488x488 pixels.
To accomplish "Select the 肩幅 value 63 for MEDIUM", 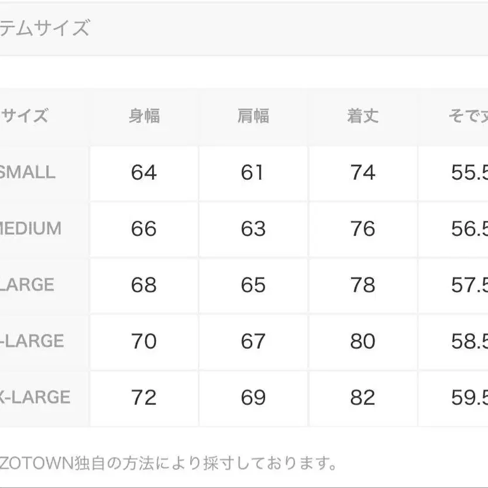I will [253, 229].
